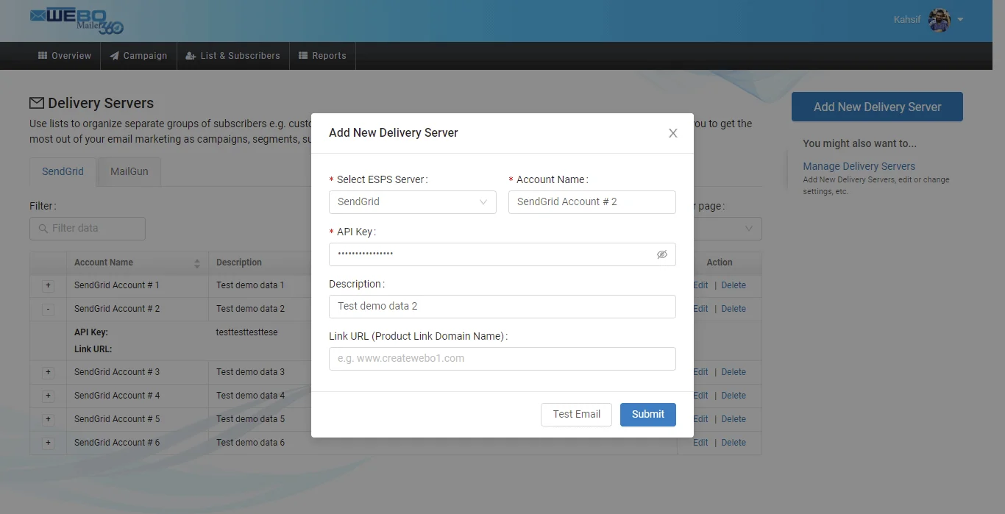Open the Reports menu
The image size is (1005, 514).
click(322, 56)
